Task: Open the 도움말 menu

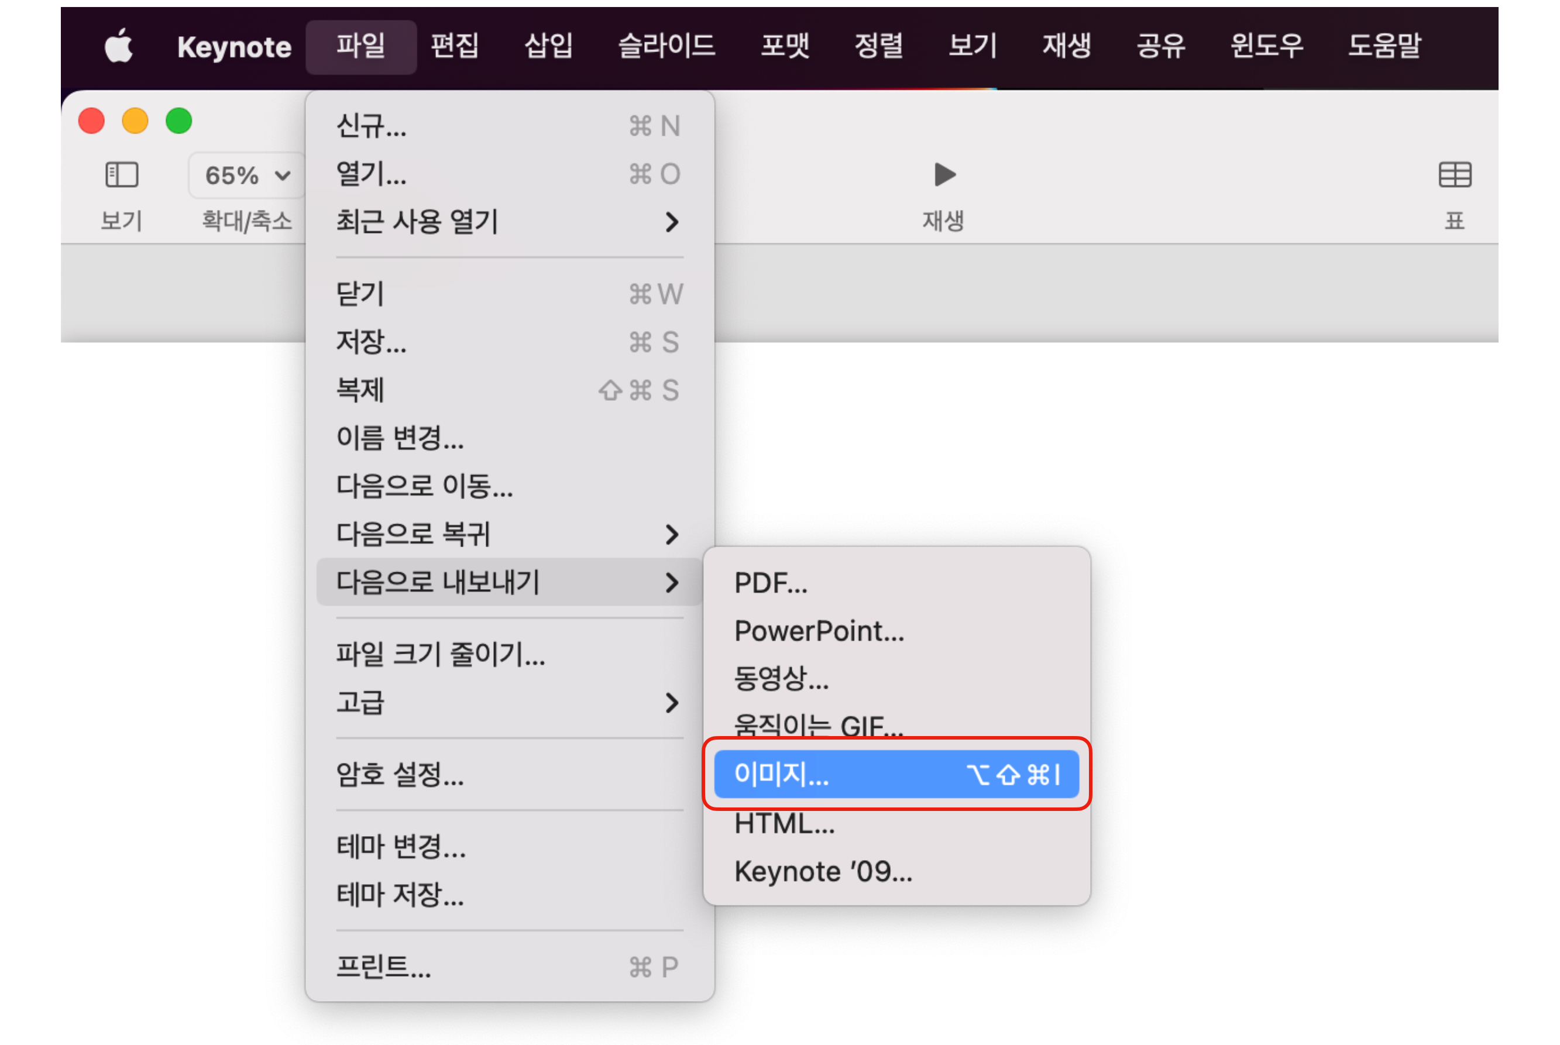Action: click(x=1384, y=47)
